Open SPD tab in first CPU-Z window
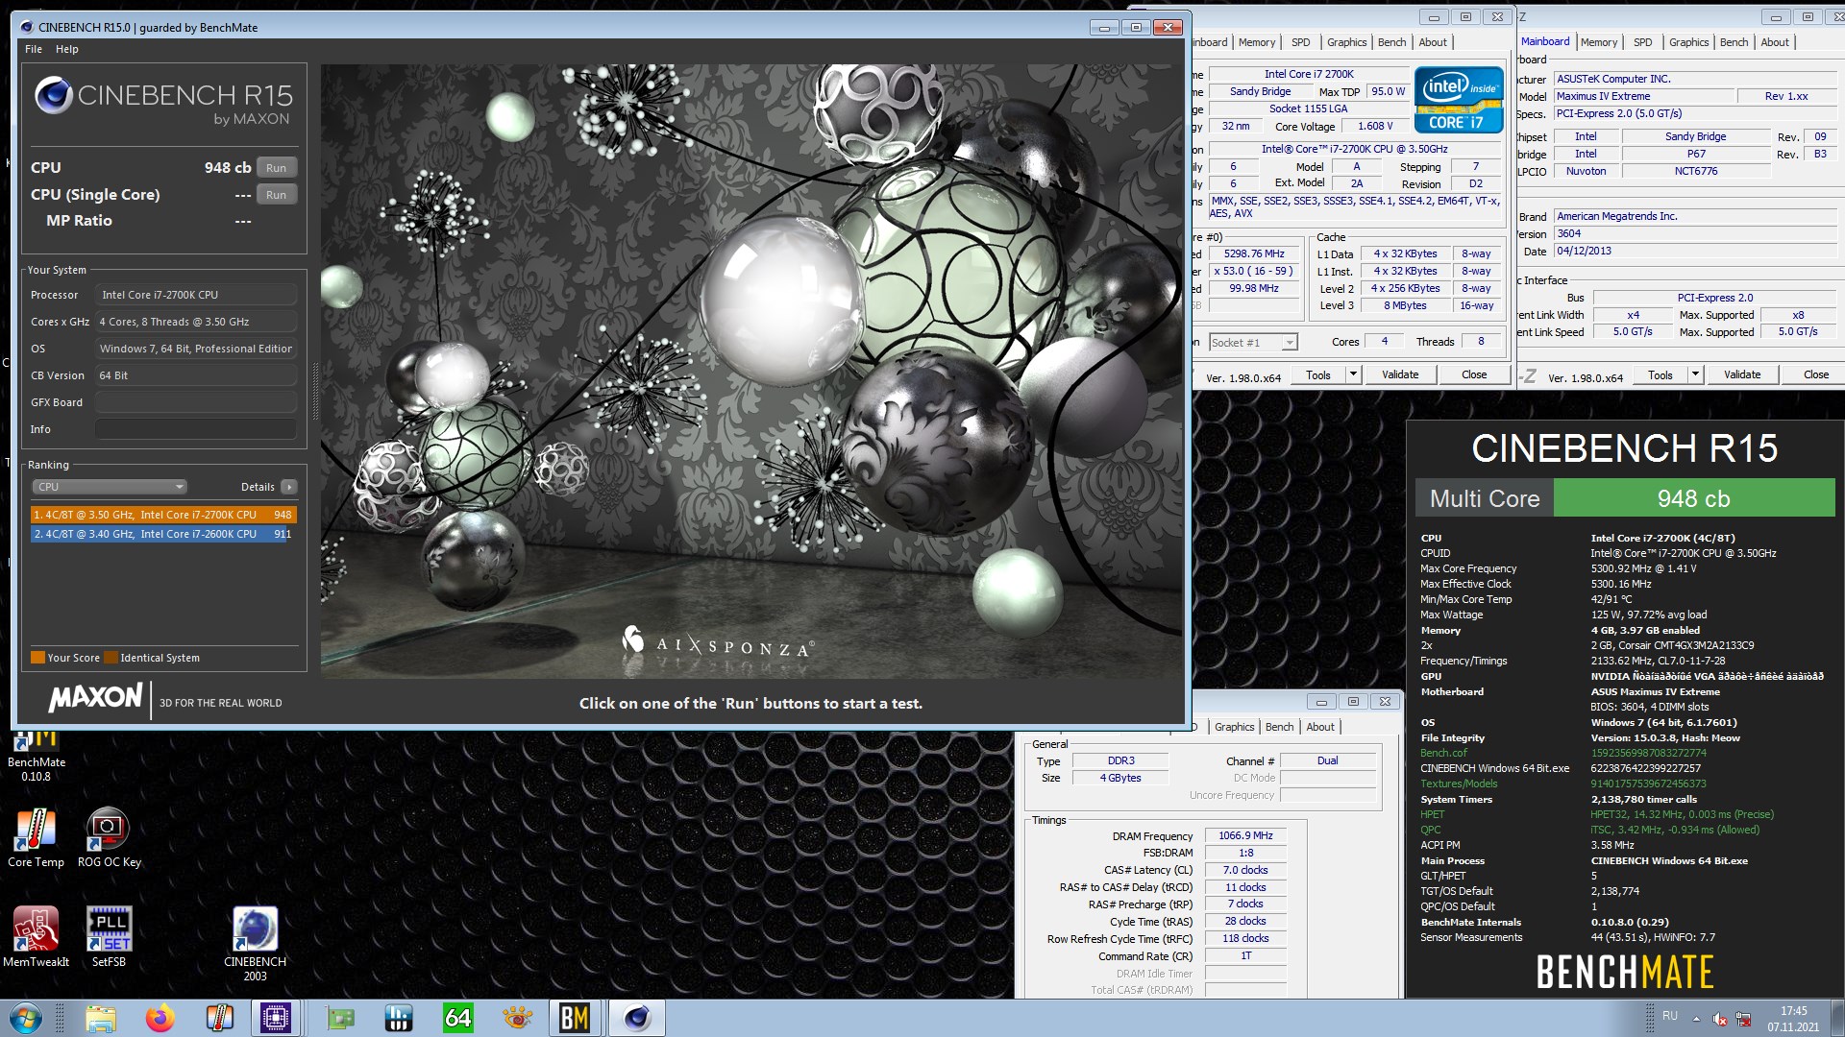This screenshot has height=1037, width=1845. pos(1300,42)
